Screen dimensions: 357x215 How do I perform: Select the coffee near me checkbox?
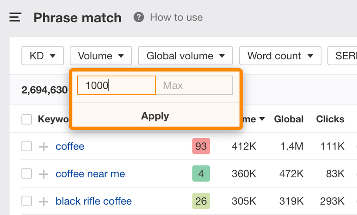(27, 174)
